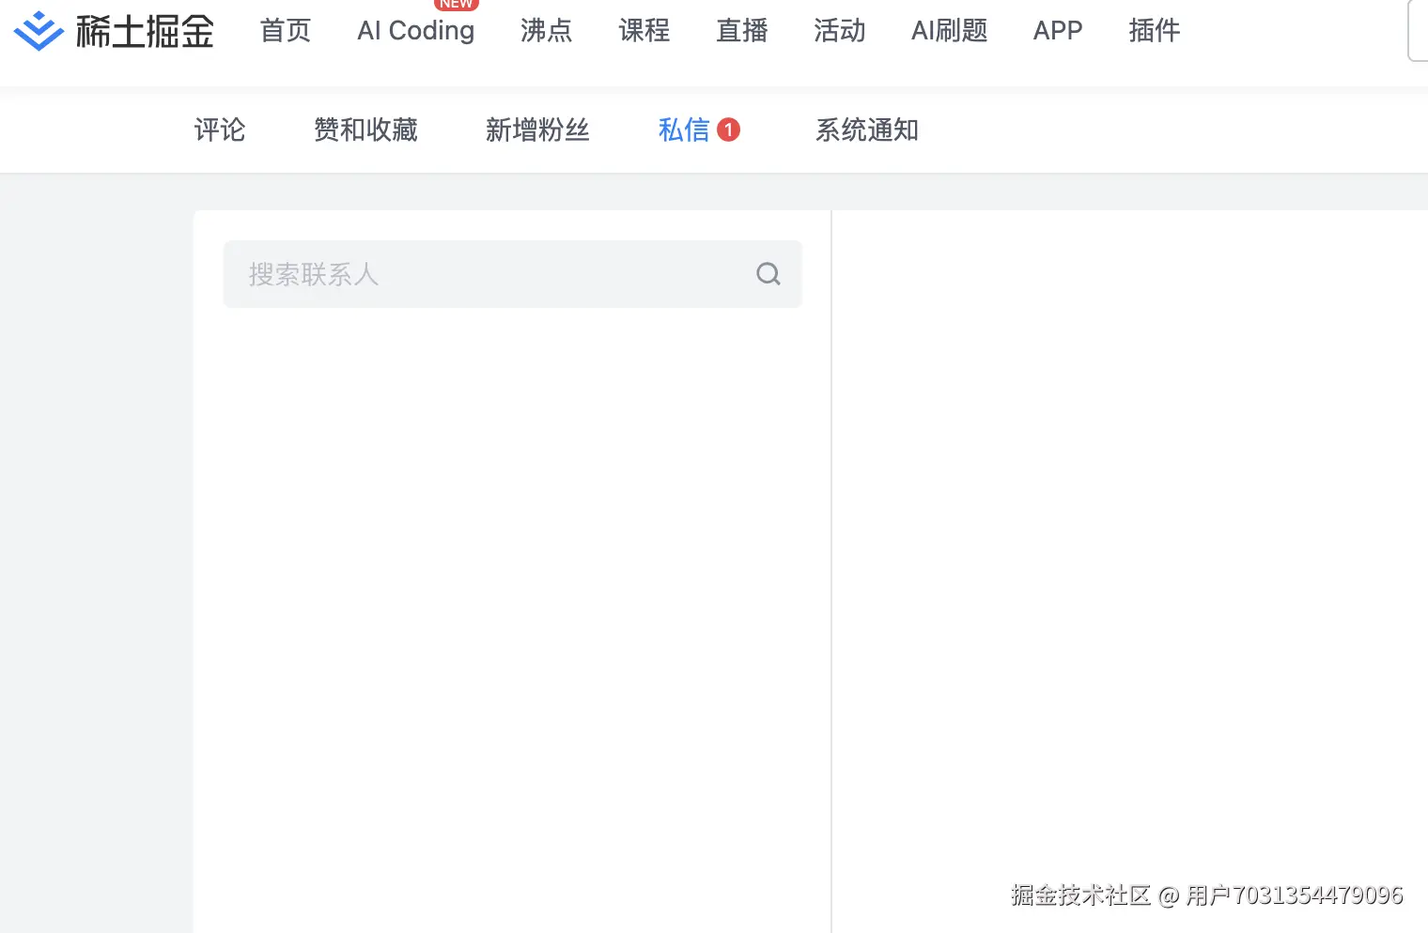The height and width of the screenshot is (933, 1428).
Task: Open the AI刷题 section
Action: click(949, 31)
